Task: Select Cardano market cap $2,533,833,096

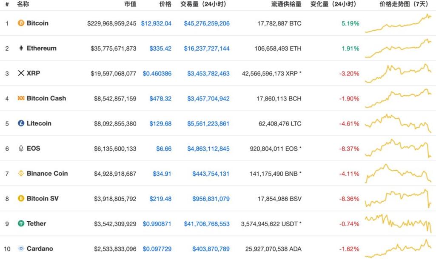Action: (x=115, y=249)
